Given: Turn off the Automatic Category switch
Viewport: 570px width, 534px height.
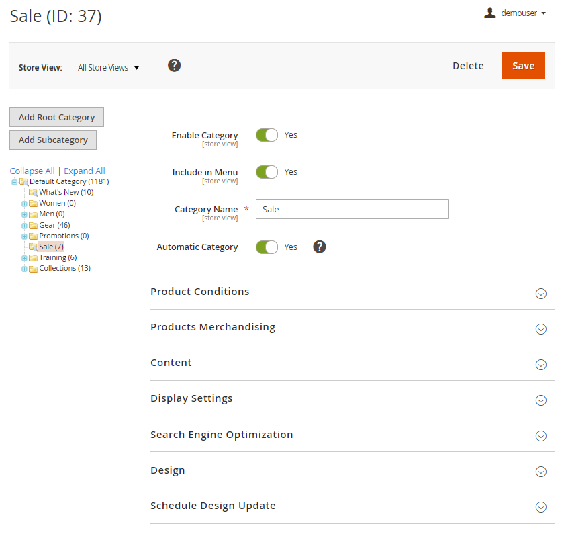Looking at the screenshot, I should pyautogui.click(x=267, y=247).
